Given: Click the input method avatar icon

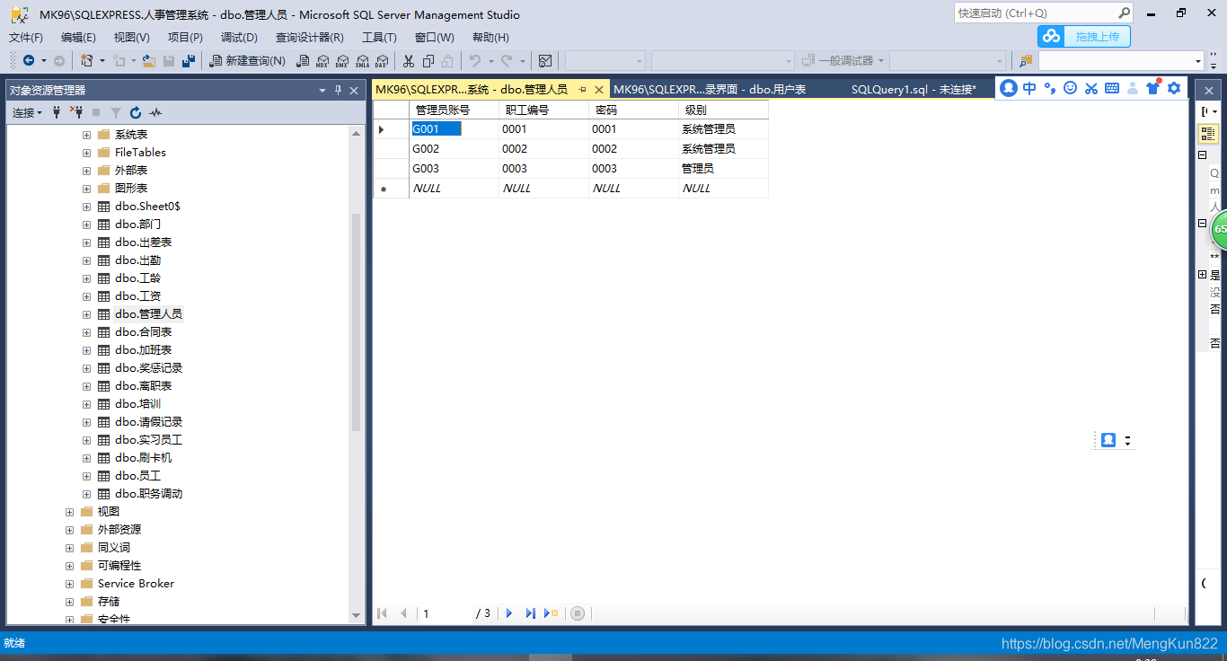Looking at the screenshot, I should point(1009,88).
